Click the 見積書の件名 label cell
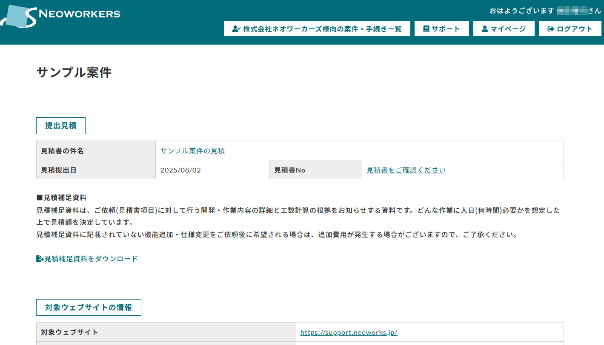The image size is (604, 345). click(x=96, y=151)
